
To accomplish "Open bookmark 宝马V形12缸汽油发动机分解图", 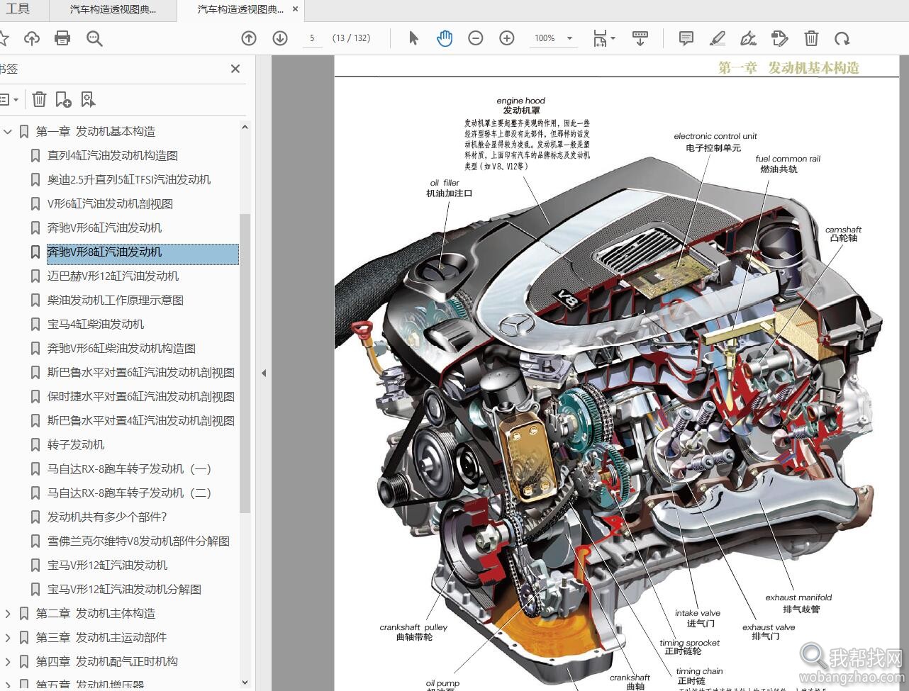I will (x=124, y=589).
